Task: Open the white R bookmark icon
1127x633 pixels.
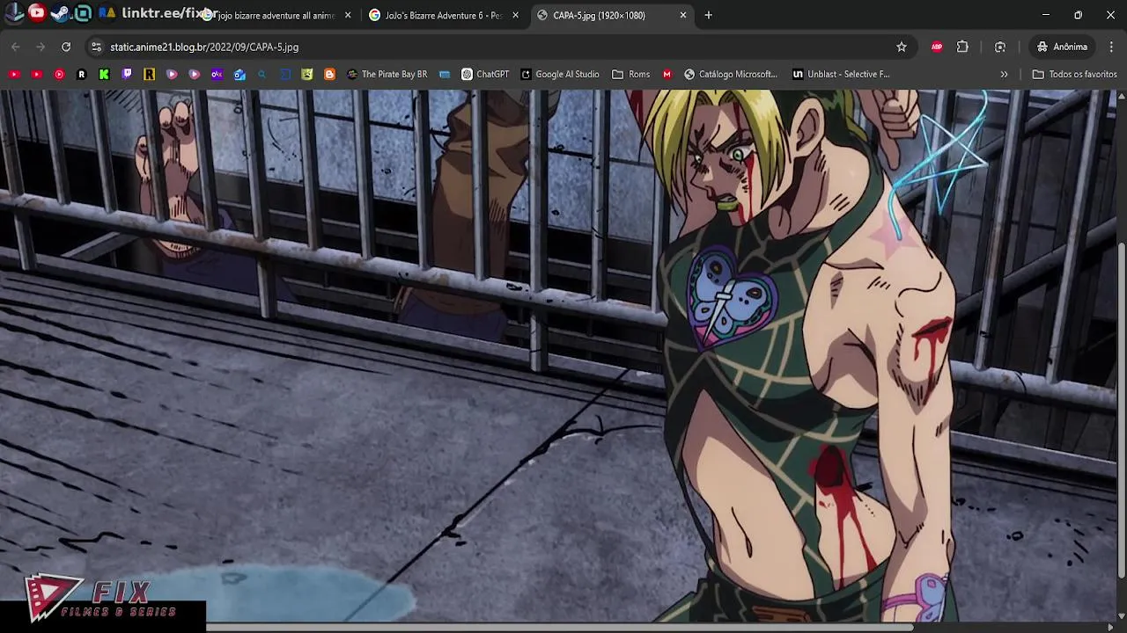Action: tap(82, 75)
